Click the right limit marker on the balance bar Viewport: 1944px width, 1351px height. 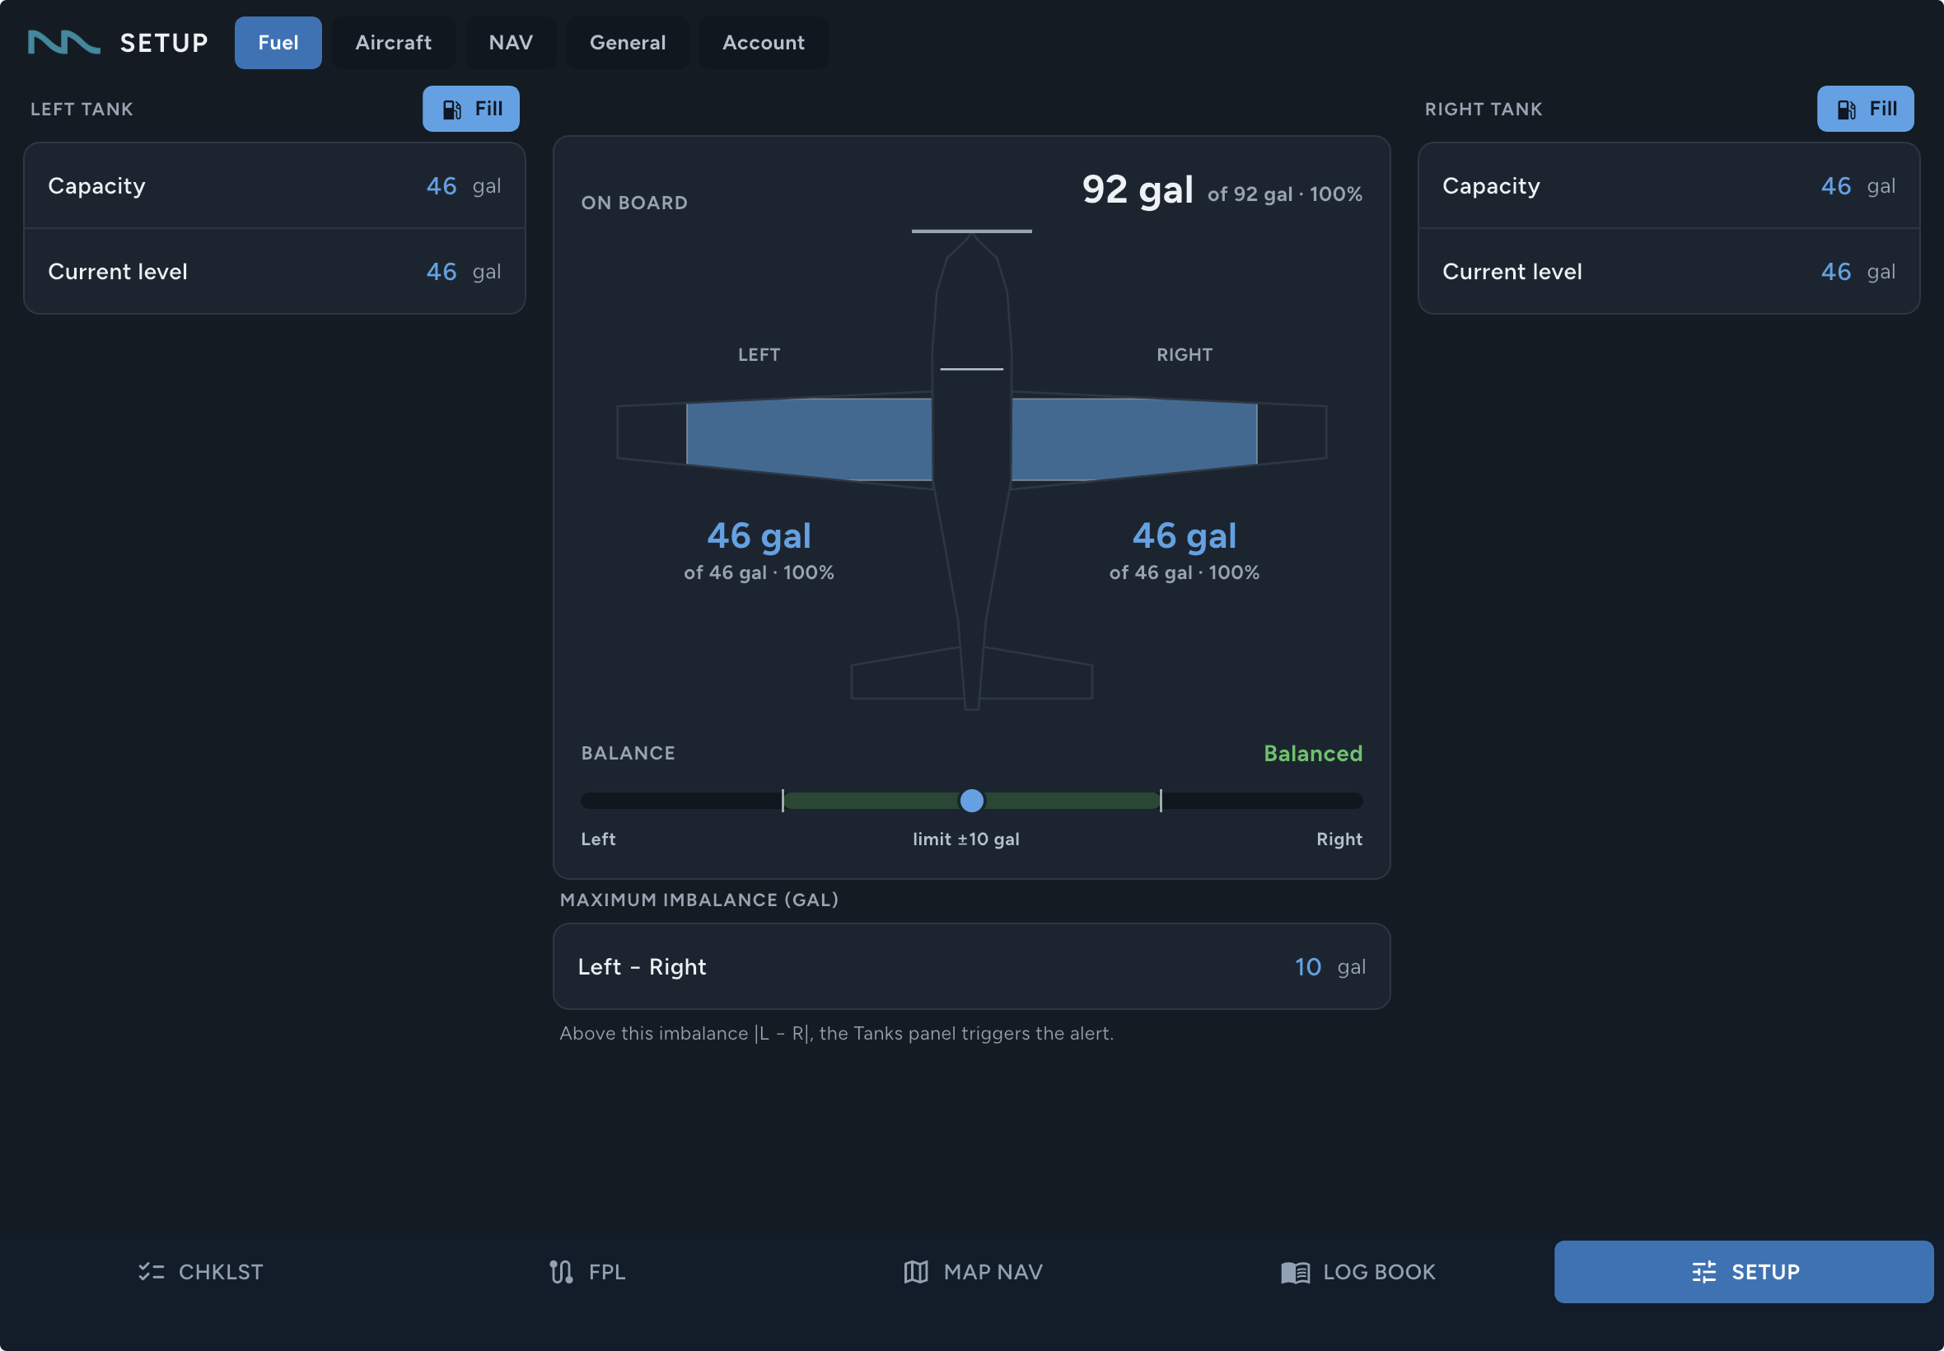[1161, 800]
